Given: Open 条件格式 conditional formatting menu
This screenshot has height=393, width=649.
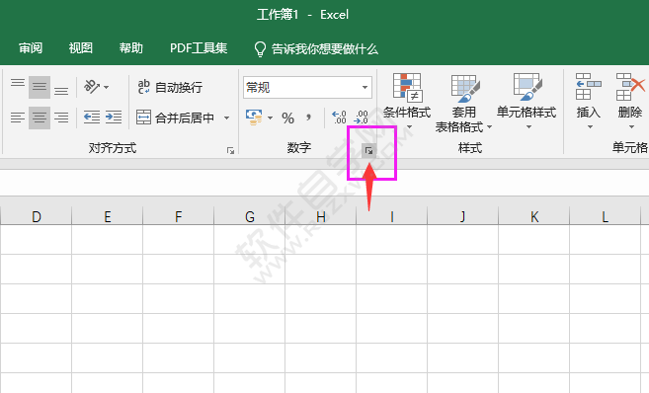Looking at the screenshot, I should pyautogui.click(x=407, y=102).
